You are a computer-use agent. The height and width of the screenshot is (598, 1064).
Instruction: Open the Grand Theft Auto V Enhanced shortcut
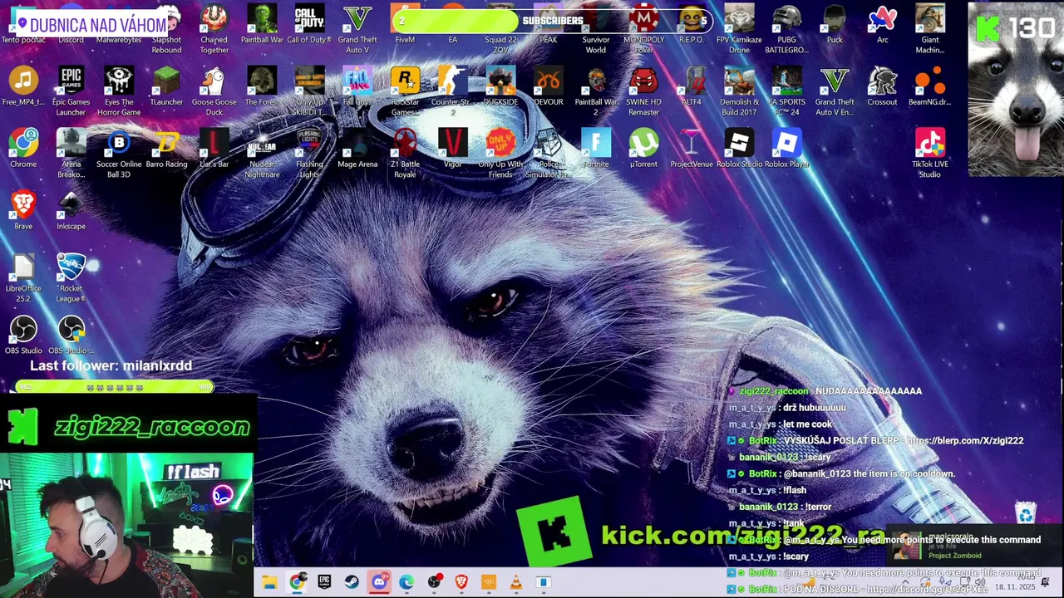(835, 91)
